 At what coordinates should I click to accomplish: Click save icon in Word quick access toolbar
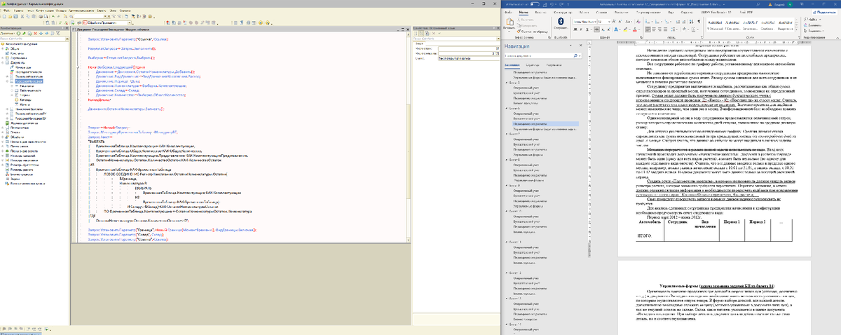pyautogui.click(x=545, y=4)
